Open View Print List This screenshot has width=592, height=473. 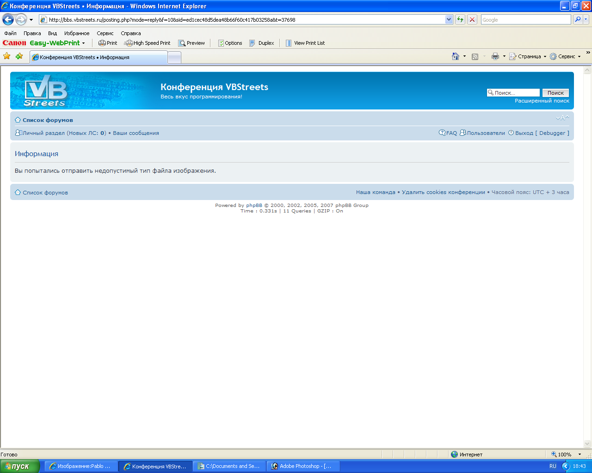tap(305, 43)
